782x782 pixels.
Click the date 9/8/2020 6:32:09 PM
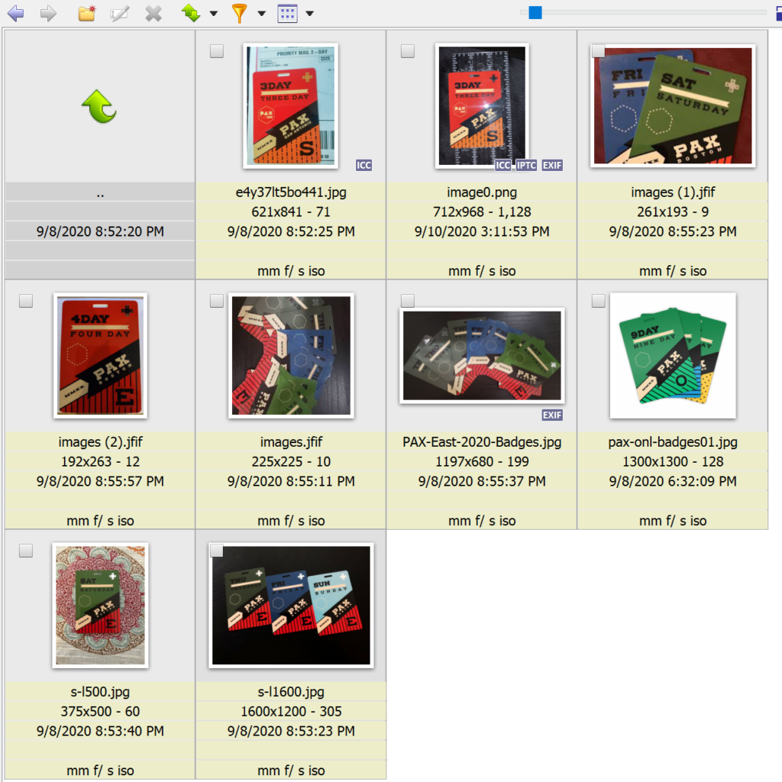point(673,481)
